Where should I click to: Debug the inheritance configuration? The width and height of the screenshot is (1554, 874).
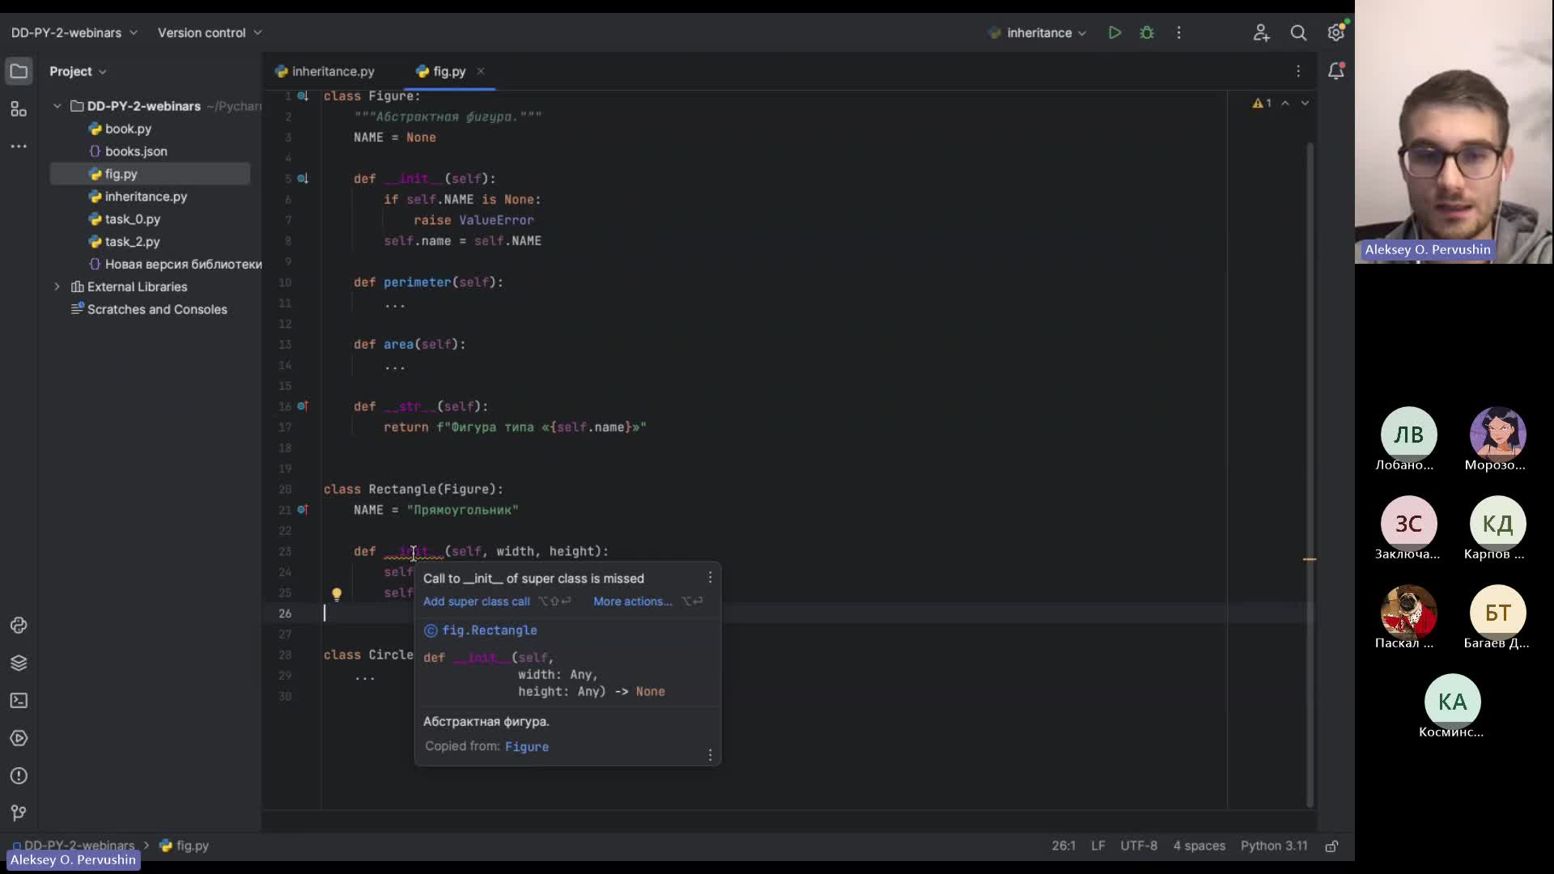click(1147, 33)
